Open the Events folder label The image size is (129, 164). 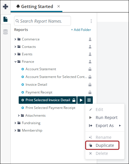[27, 54]
